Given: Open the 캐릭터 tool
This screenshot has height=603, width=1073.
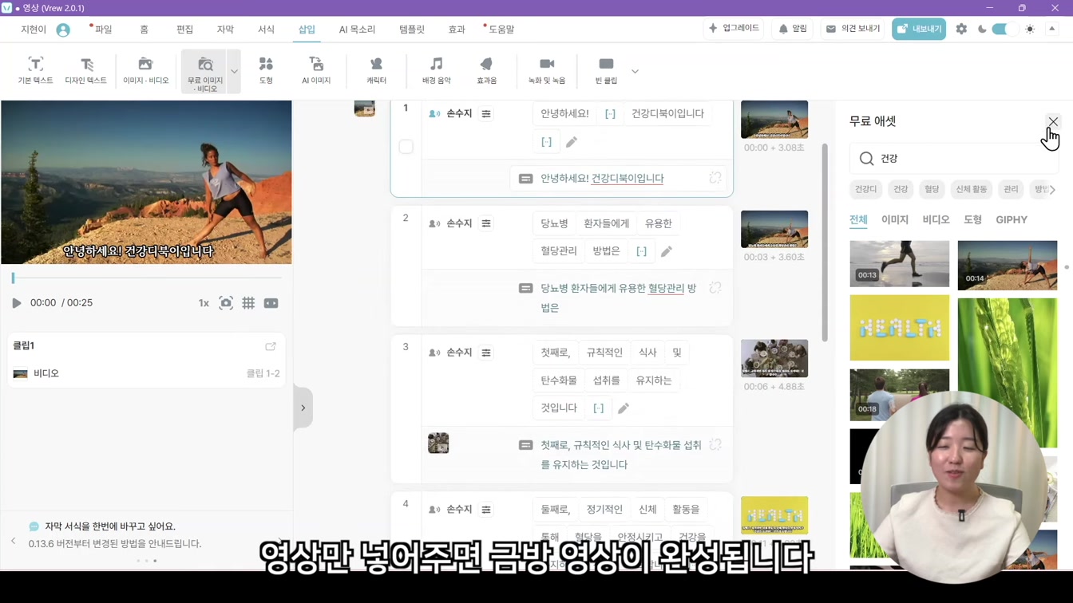Looking at the screenshot, I should click(376, 71).
